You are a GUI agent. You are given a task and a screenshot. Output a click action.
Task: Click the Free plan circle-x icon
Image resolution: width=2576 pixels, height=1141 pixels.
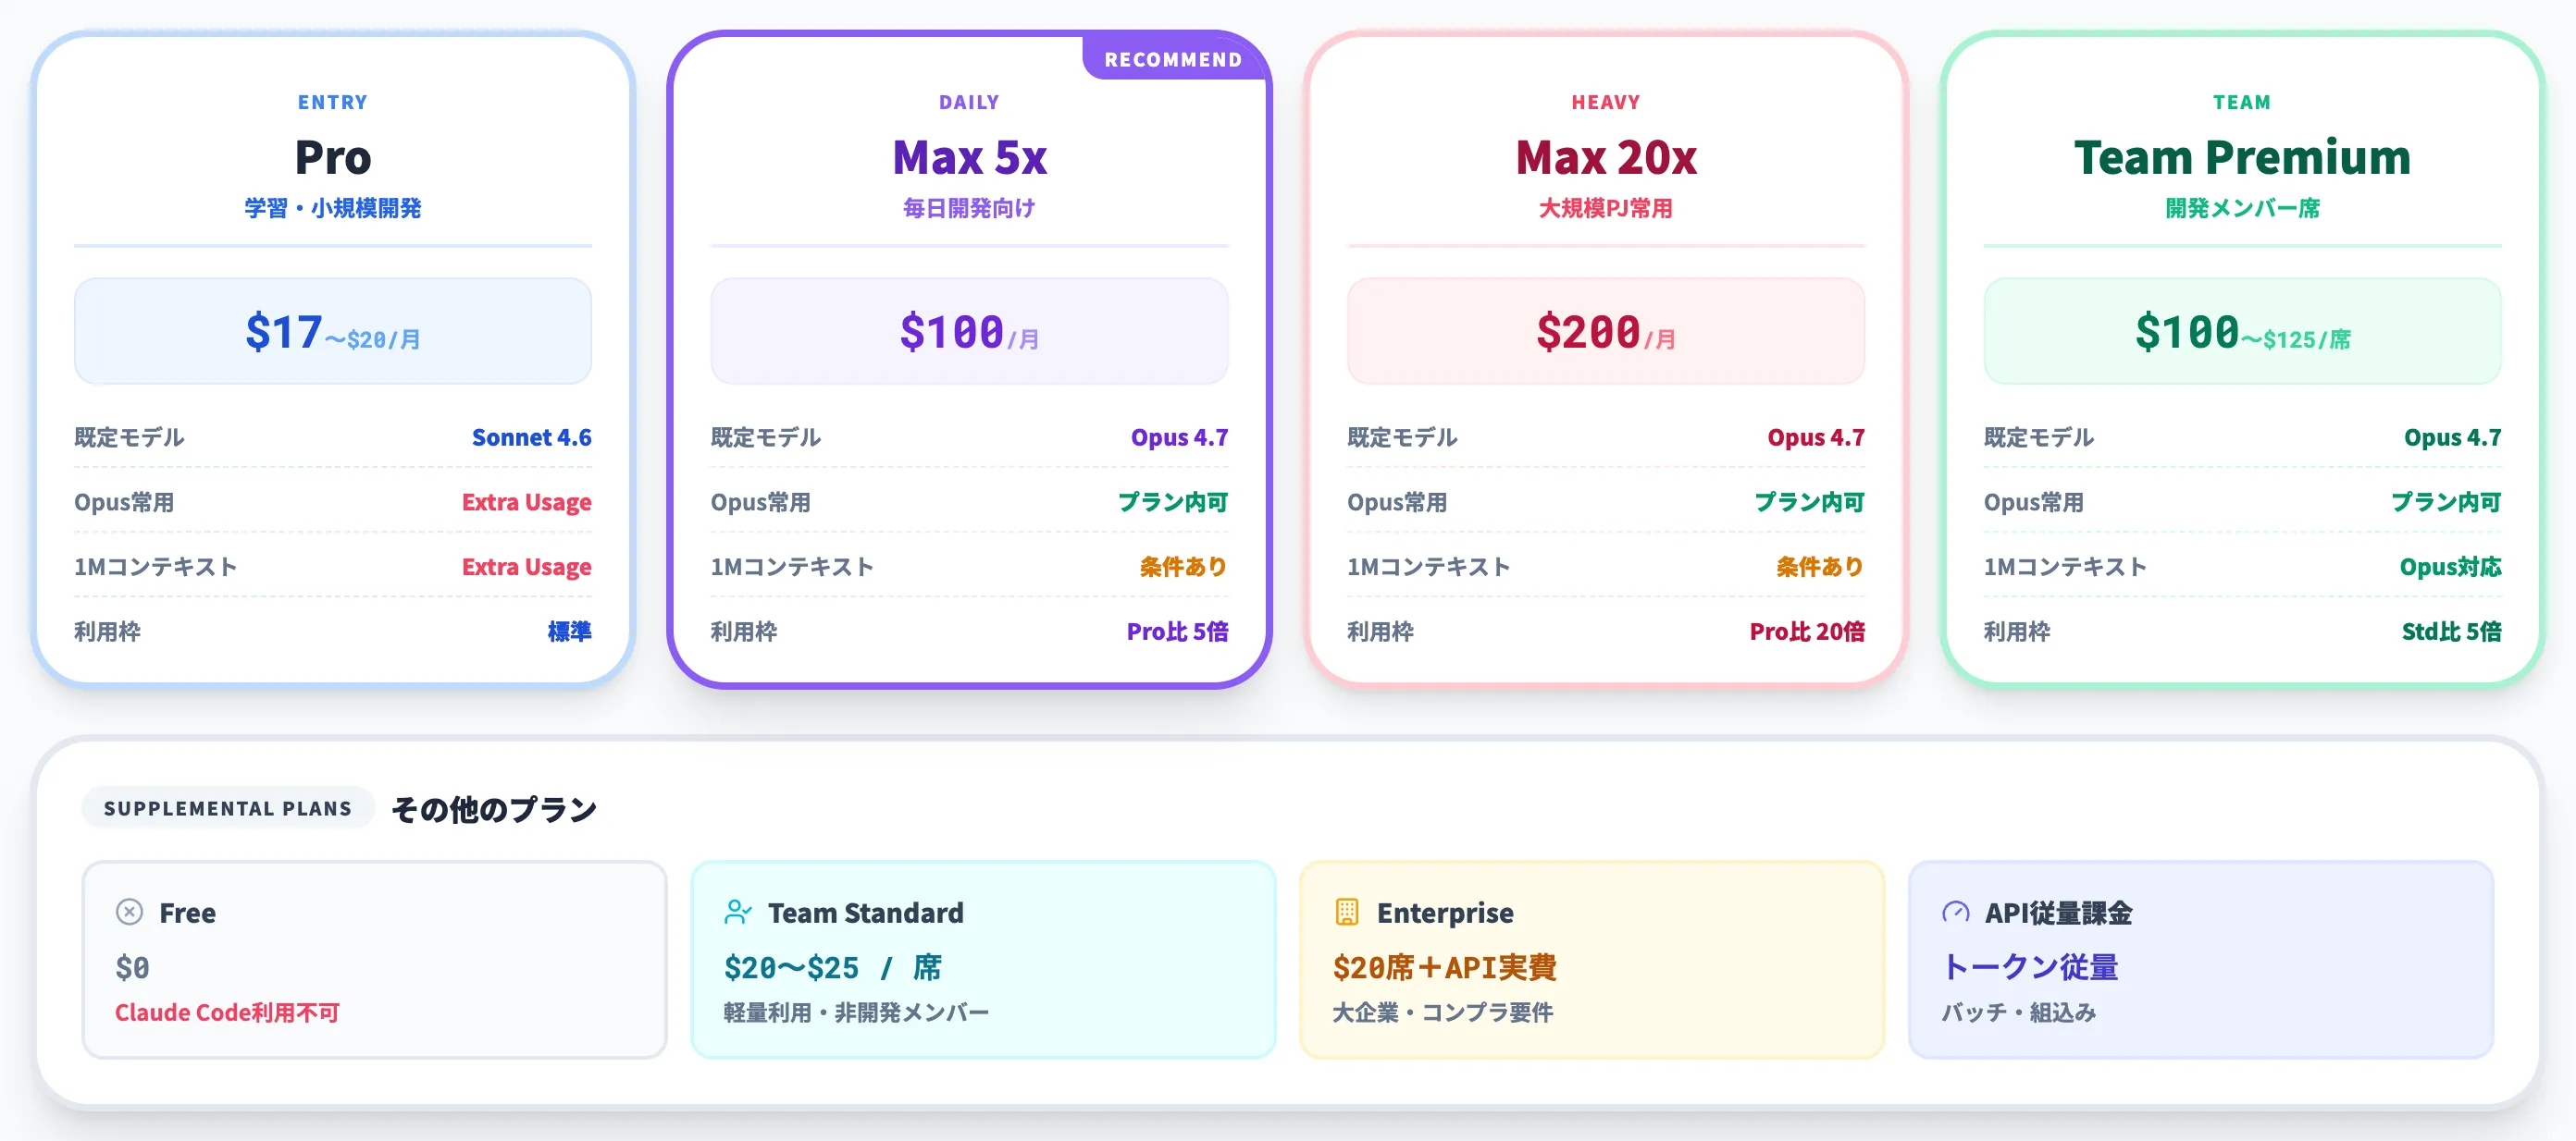pos(129,911)
